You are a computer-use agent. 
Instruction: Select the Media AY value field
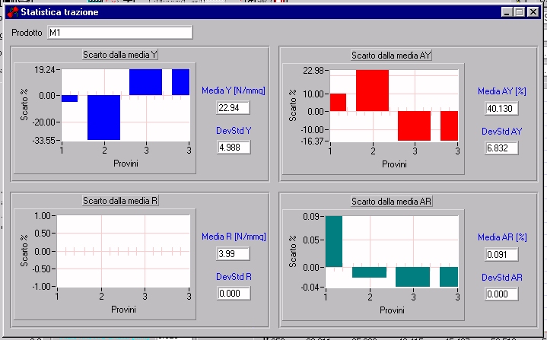pos(502,108)
